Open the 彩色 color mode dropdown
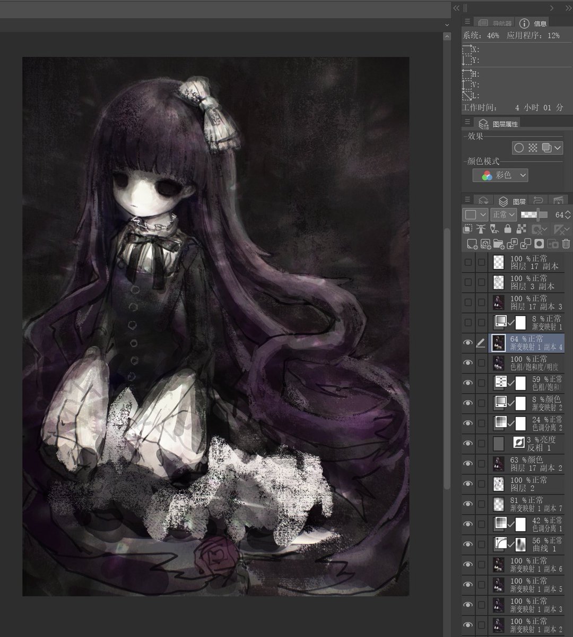Image resolution: width=573 pixels, height=637 pixels. pos(500,175)
